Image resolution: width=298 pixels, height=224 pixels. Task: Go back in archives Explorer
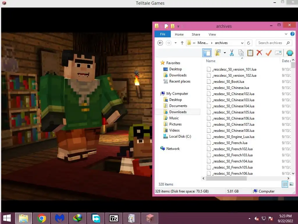(x=160, y=43)
